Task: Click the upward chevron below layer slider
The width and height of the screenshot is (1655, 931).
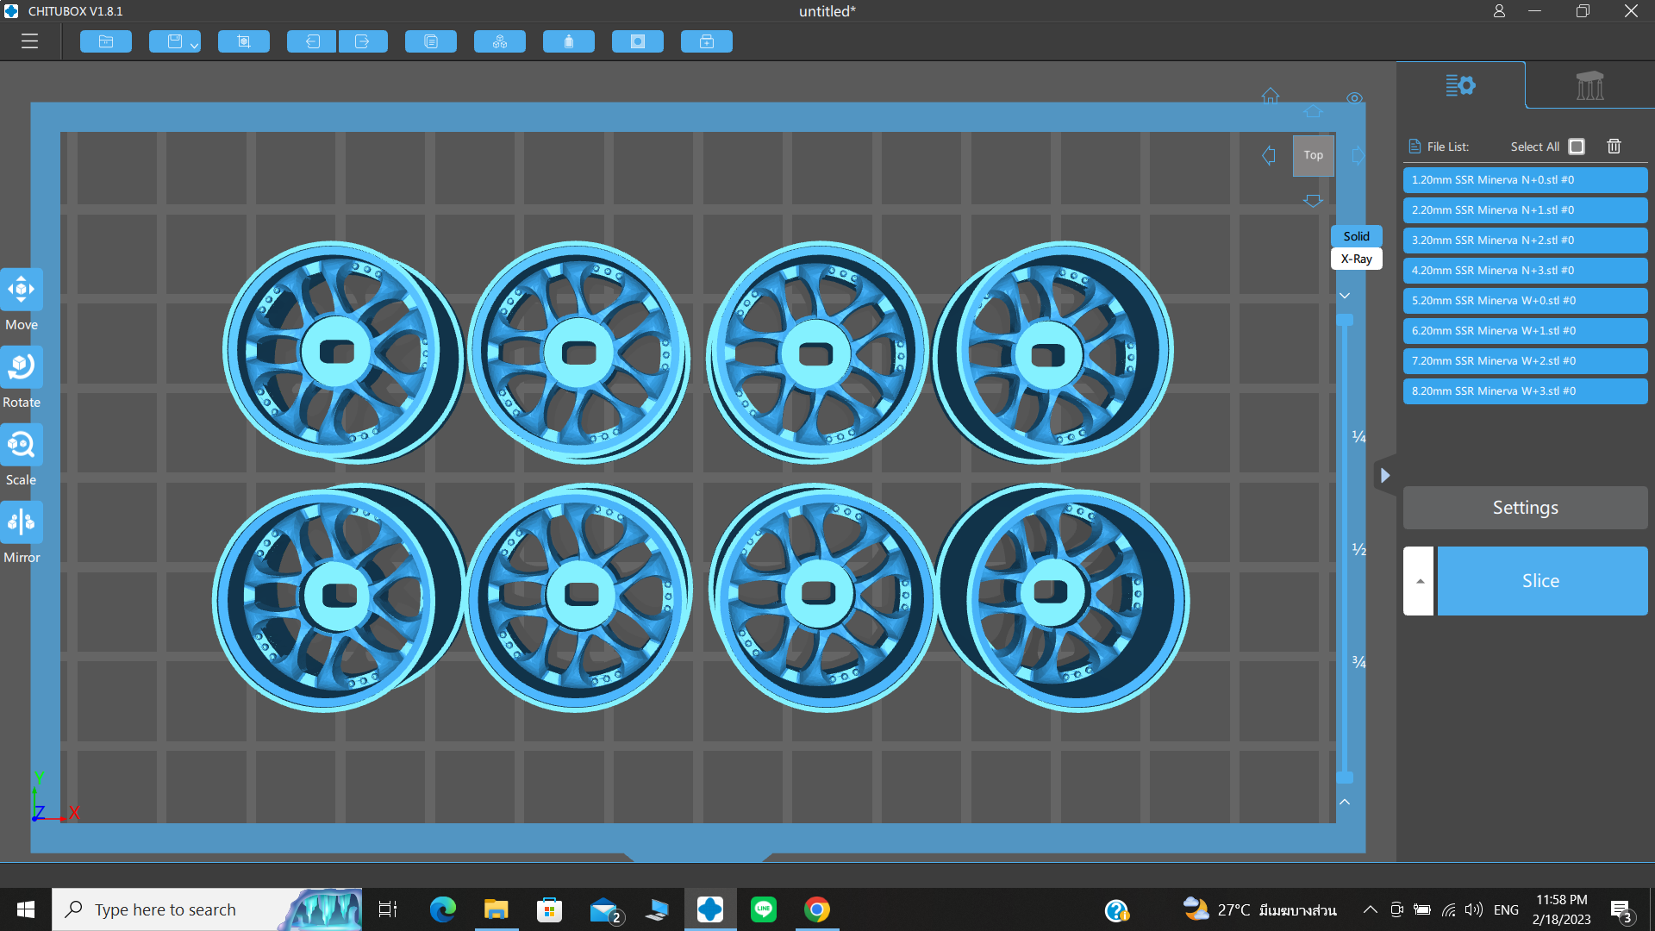Action: [1345, 802]
